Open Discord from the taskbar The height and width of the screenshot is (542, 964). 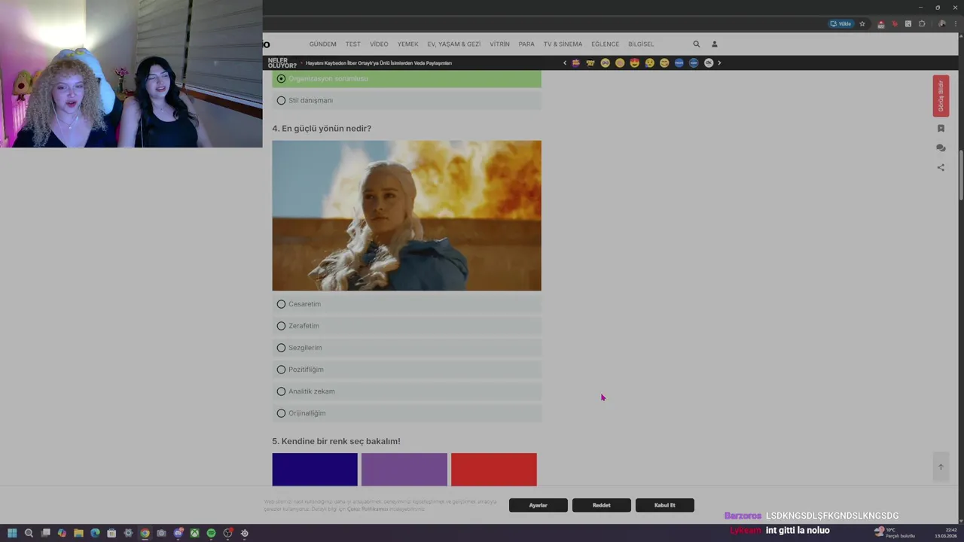point(178,533)
